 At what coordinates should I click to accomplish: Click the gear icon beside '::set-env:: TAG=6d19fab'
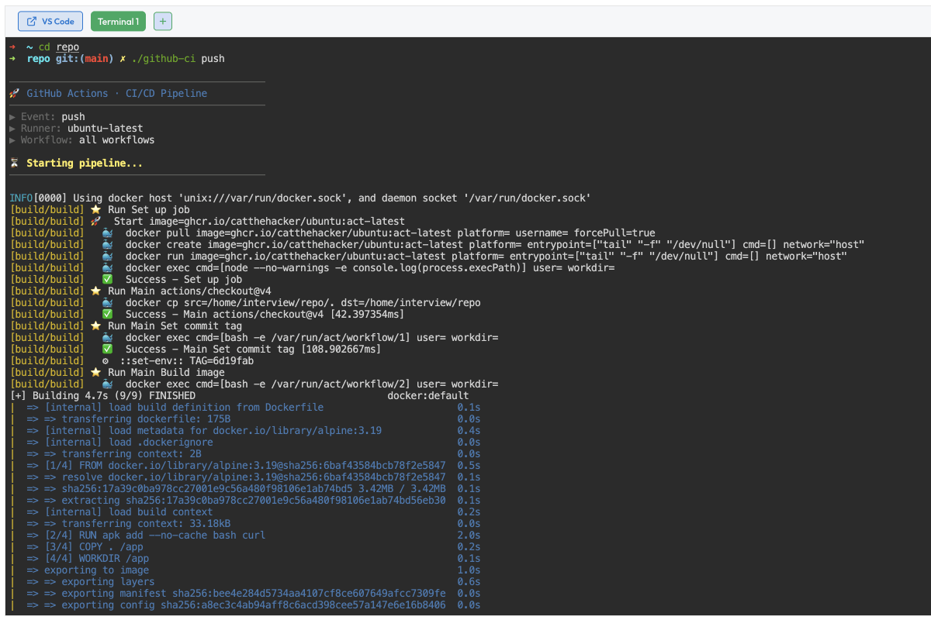106,361
